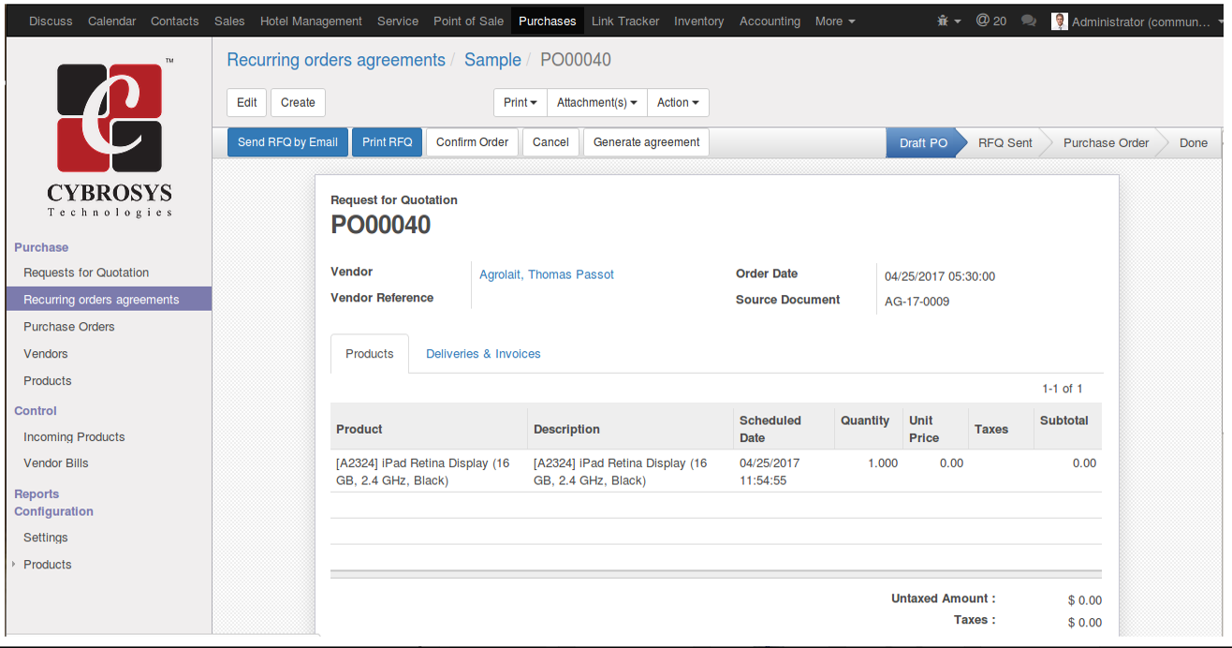1232x648 pixels.
Task: Open the conversations chat bubble icon
Action: 1029,21
